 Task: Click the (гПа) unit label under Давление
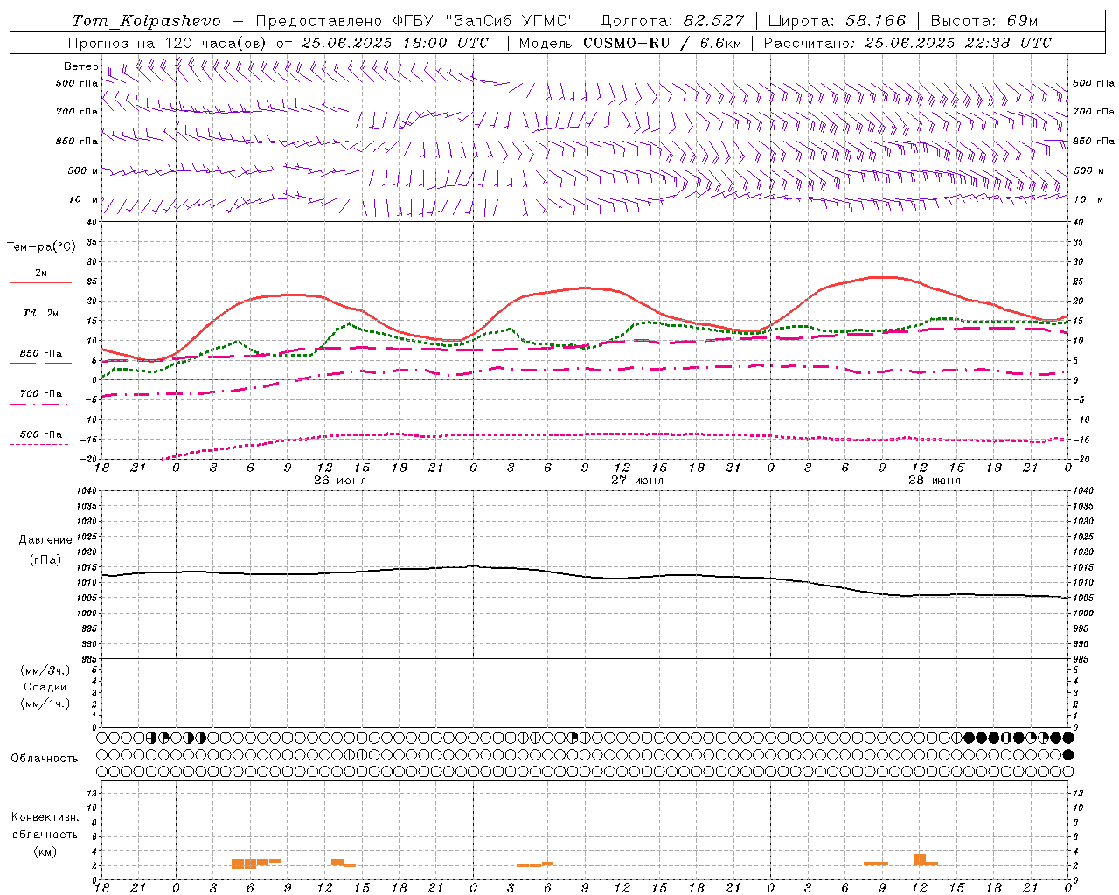point(45,559)
